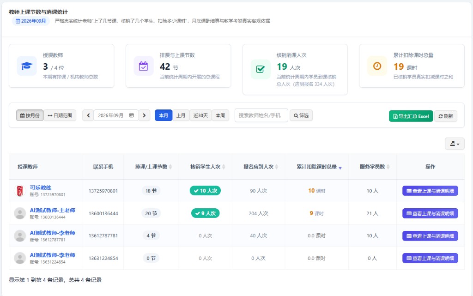View 上课与消课明细 for phone 13631224854
This screenshot has width=473, height=296.
click(430, 258)
